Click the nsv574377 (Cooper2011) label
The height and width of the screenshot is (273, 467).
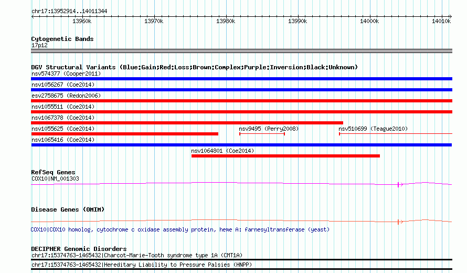(66, 73)
